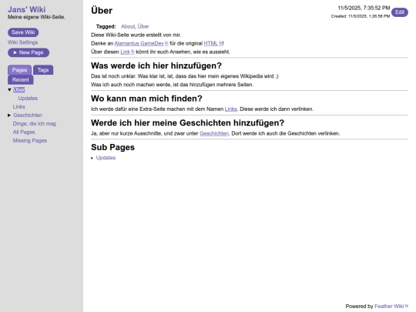The image size is (416, 312).
Task: Click the Edit button
Action: point(400,12)
